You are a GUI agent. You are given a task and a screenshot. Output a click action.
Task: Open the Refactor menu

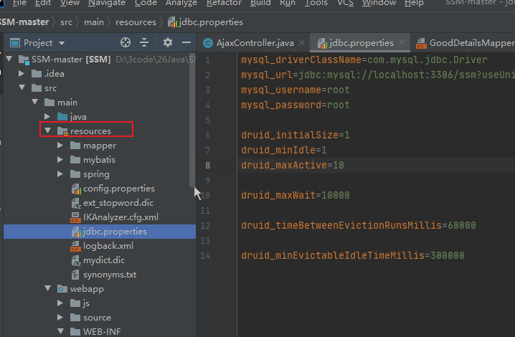[x=224, y=3]
